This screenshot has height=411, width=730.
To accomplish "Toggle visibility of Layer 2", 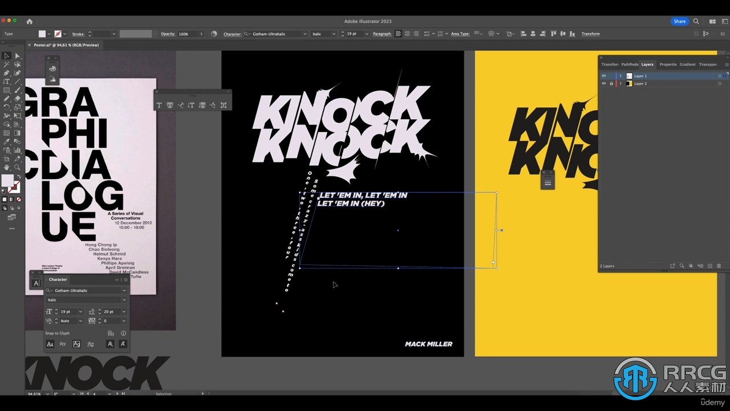I will (603, 83).
